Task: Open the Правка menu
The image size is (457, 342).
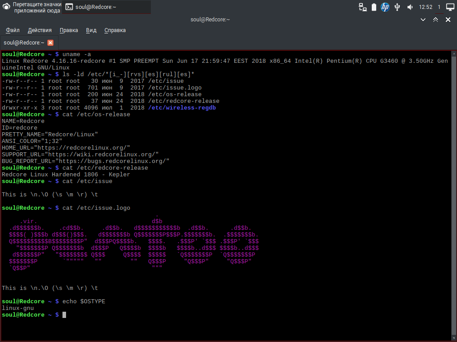Action: click(x=69, y=30)
